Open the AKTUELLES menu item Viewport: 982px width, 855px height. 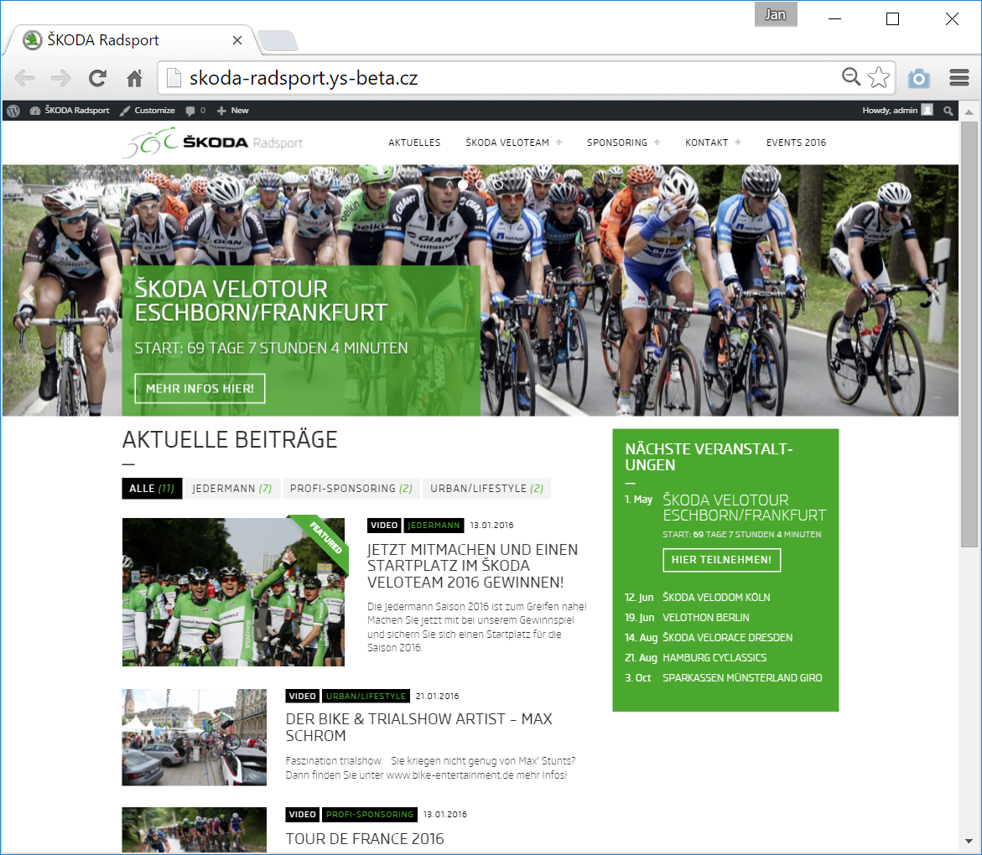[414, 142]
